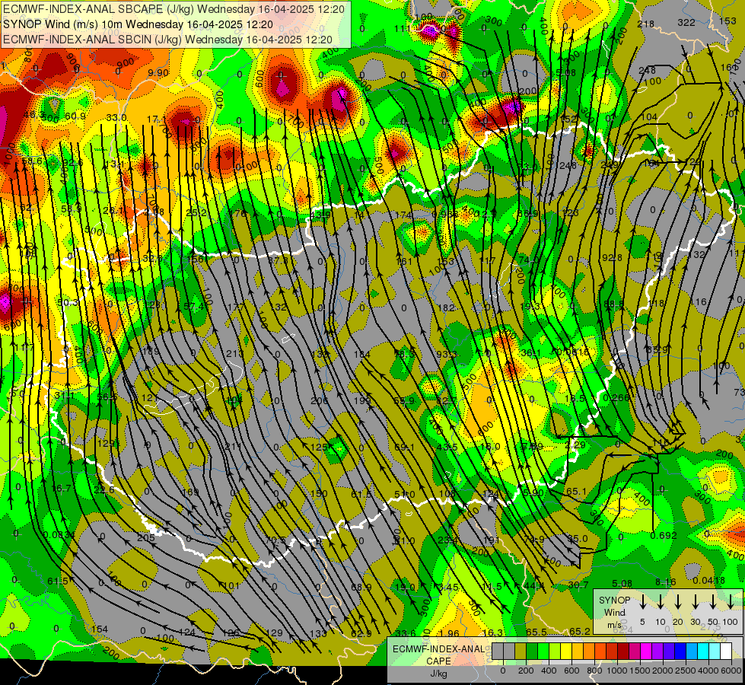Viewport: 745px width, 685px height.
Task: Click the station value '3.45'
Action: 448,587
